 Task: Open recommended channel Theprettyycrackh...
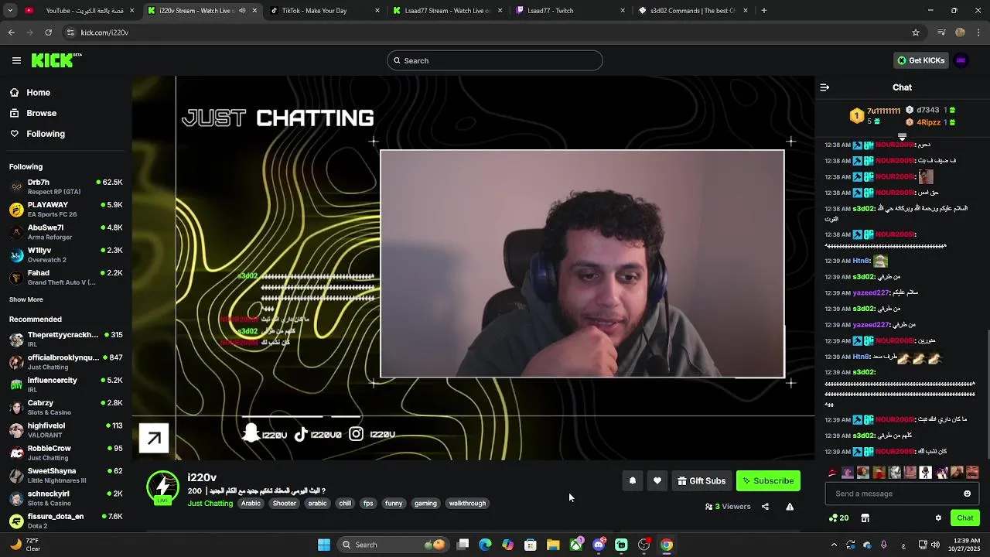tap(66, 340)
